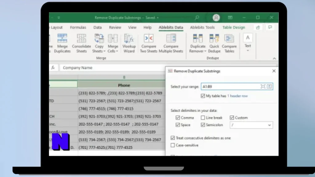Uncheck the Custom delimiter checkbox

pos(232,118)
